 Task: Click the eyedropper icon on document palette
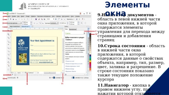tap(12, 75)
